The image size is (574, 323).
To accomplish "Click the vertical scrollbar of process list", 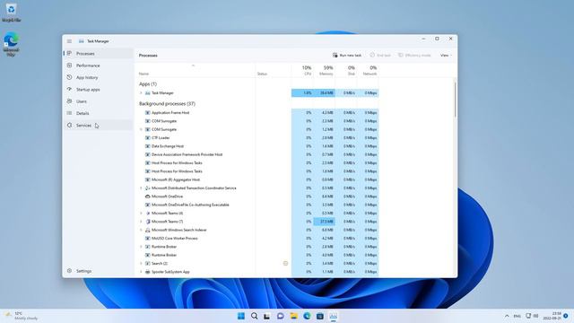I will [455, 100].
